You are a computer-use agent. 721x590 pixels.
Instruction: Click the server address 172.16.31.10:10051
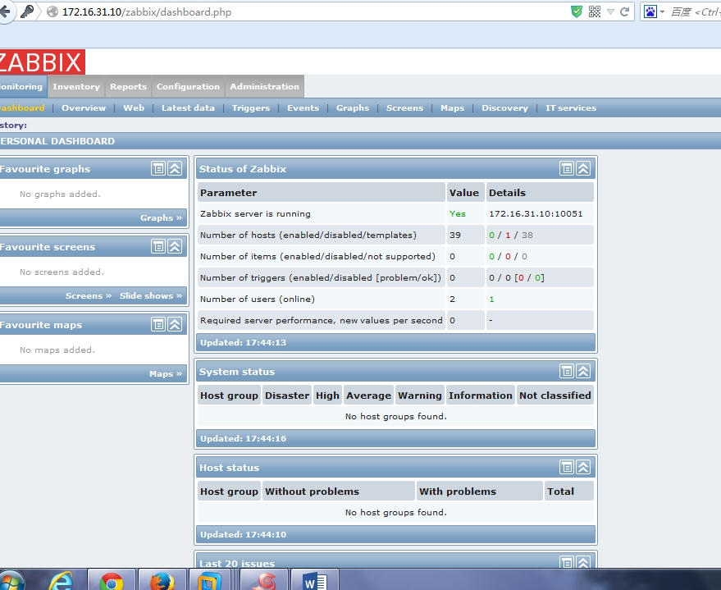[x=536, y=214]
